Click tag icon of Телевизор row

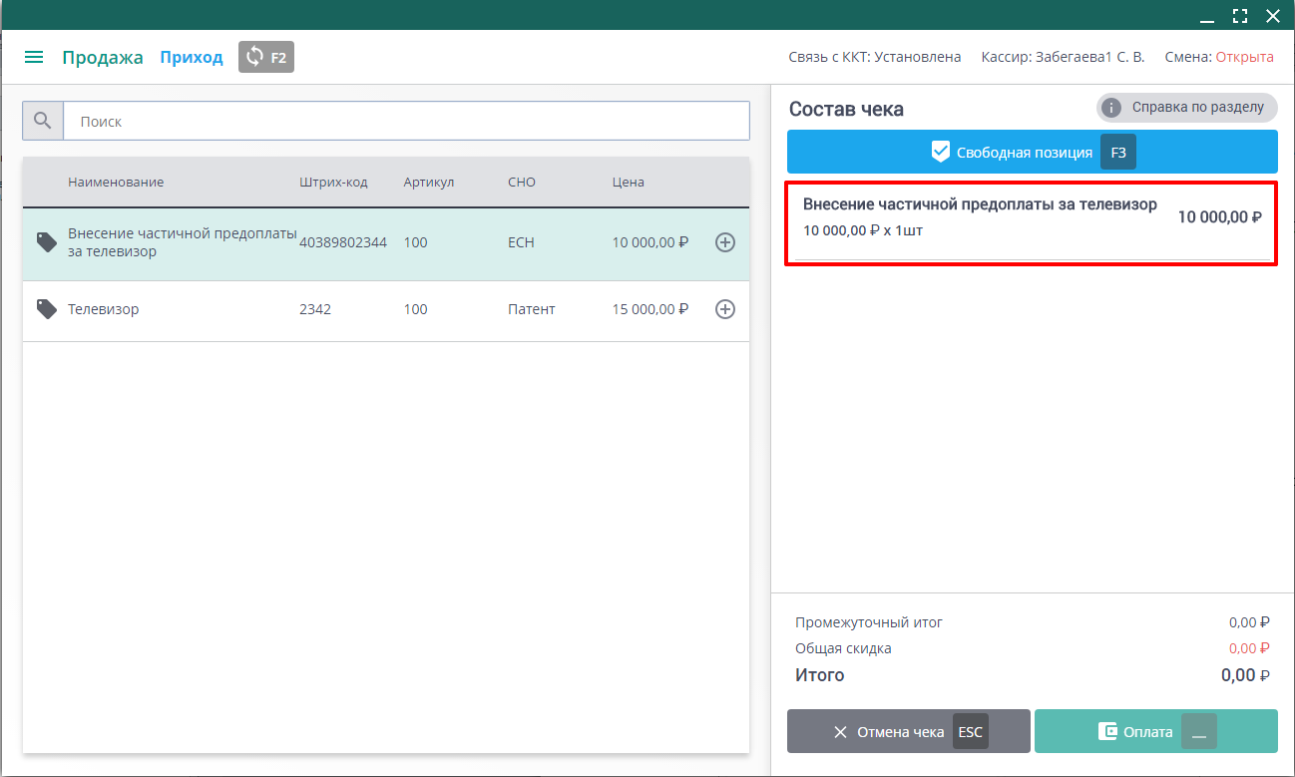[x=47, y=309]
